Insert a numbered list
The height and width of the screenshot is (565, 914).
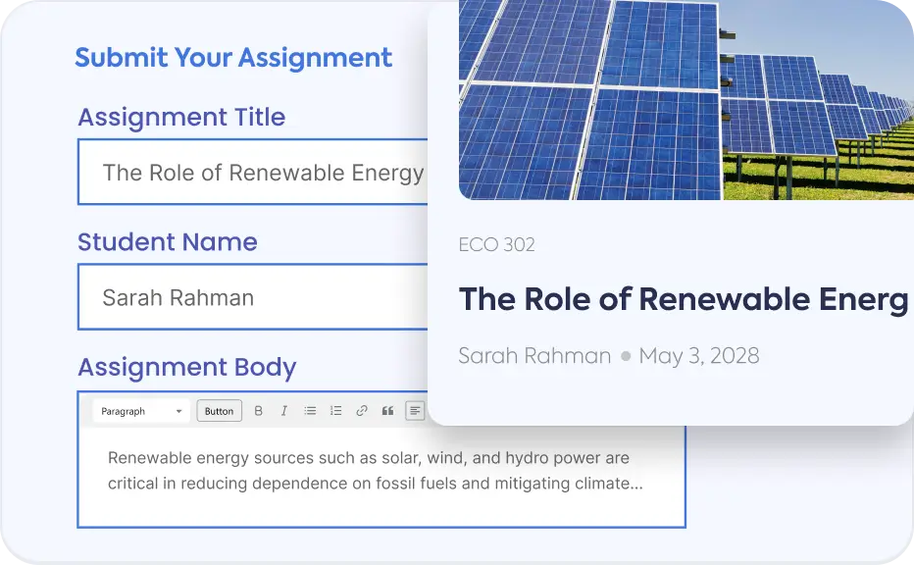(335, 411)
